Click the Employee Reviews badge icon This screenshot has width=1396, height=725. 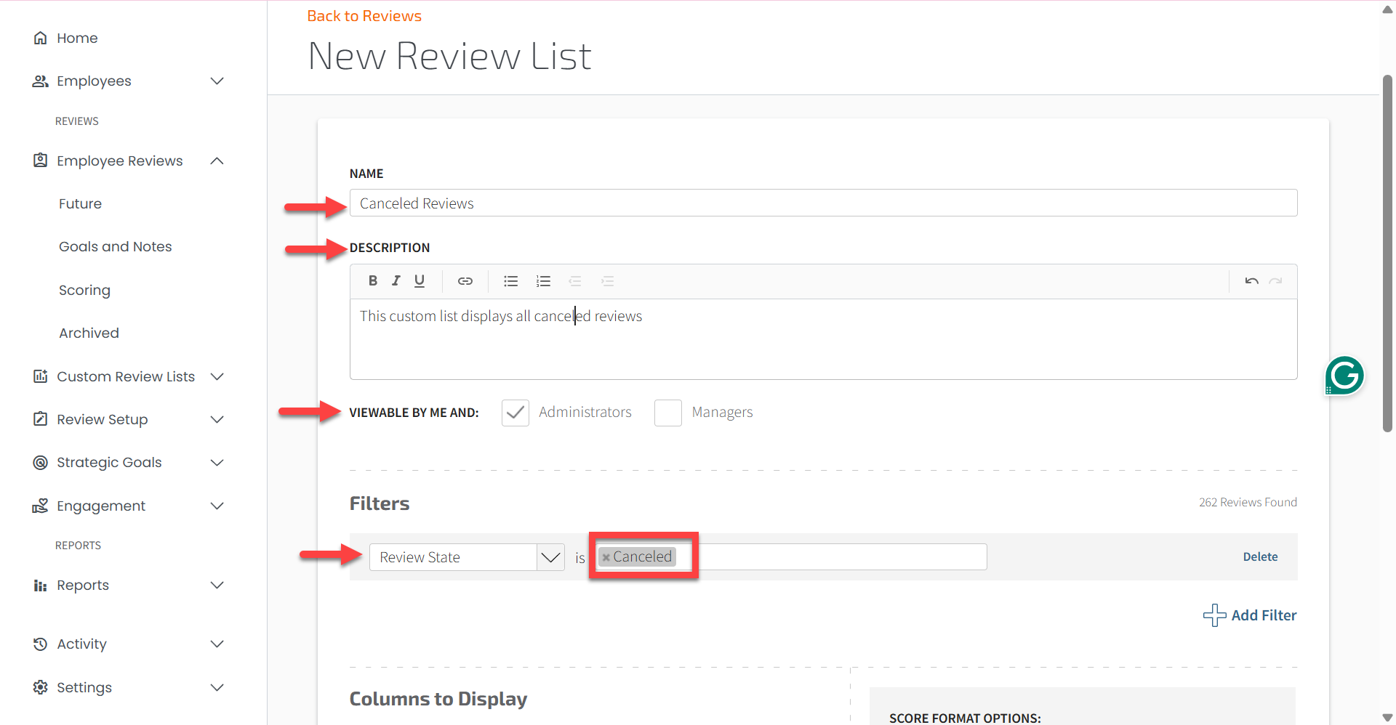(41, 161)
